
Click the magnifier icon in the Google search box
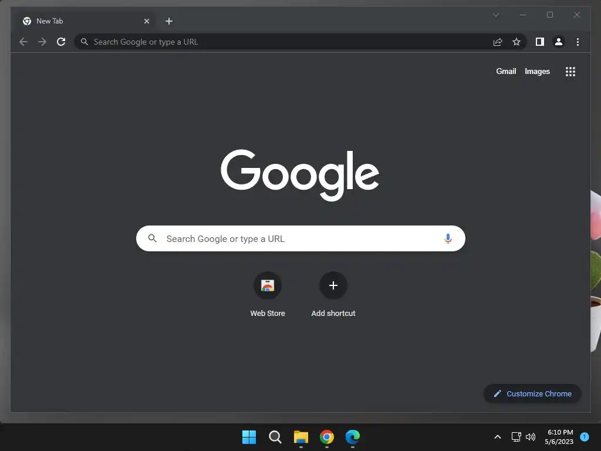pyautogui.click(x=152, y=238)
